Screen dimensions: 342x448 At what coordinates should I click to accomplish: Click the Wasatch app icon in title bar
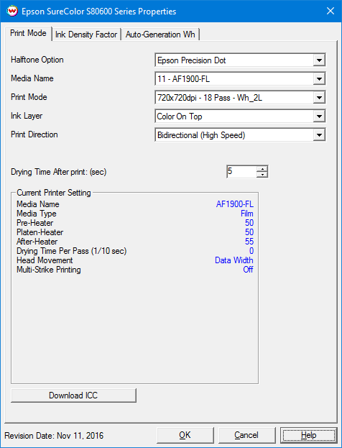pyautogui.click(x=11, y=11)
